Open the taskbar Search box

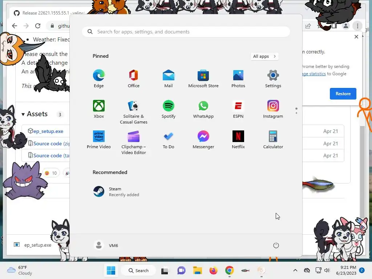point(138,270)
